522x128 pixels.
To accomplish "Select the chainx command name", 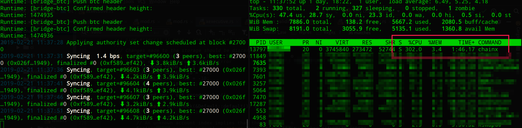I will coord(488,49).
